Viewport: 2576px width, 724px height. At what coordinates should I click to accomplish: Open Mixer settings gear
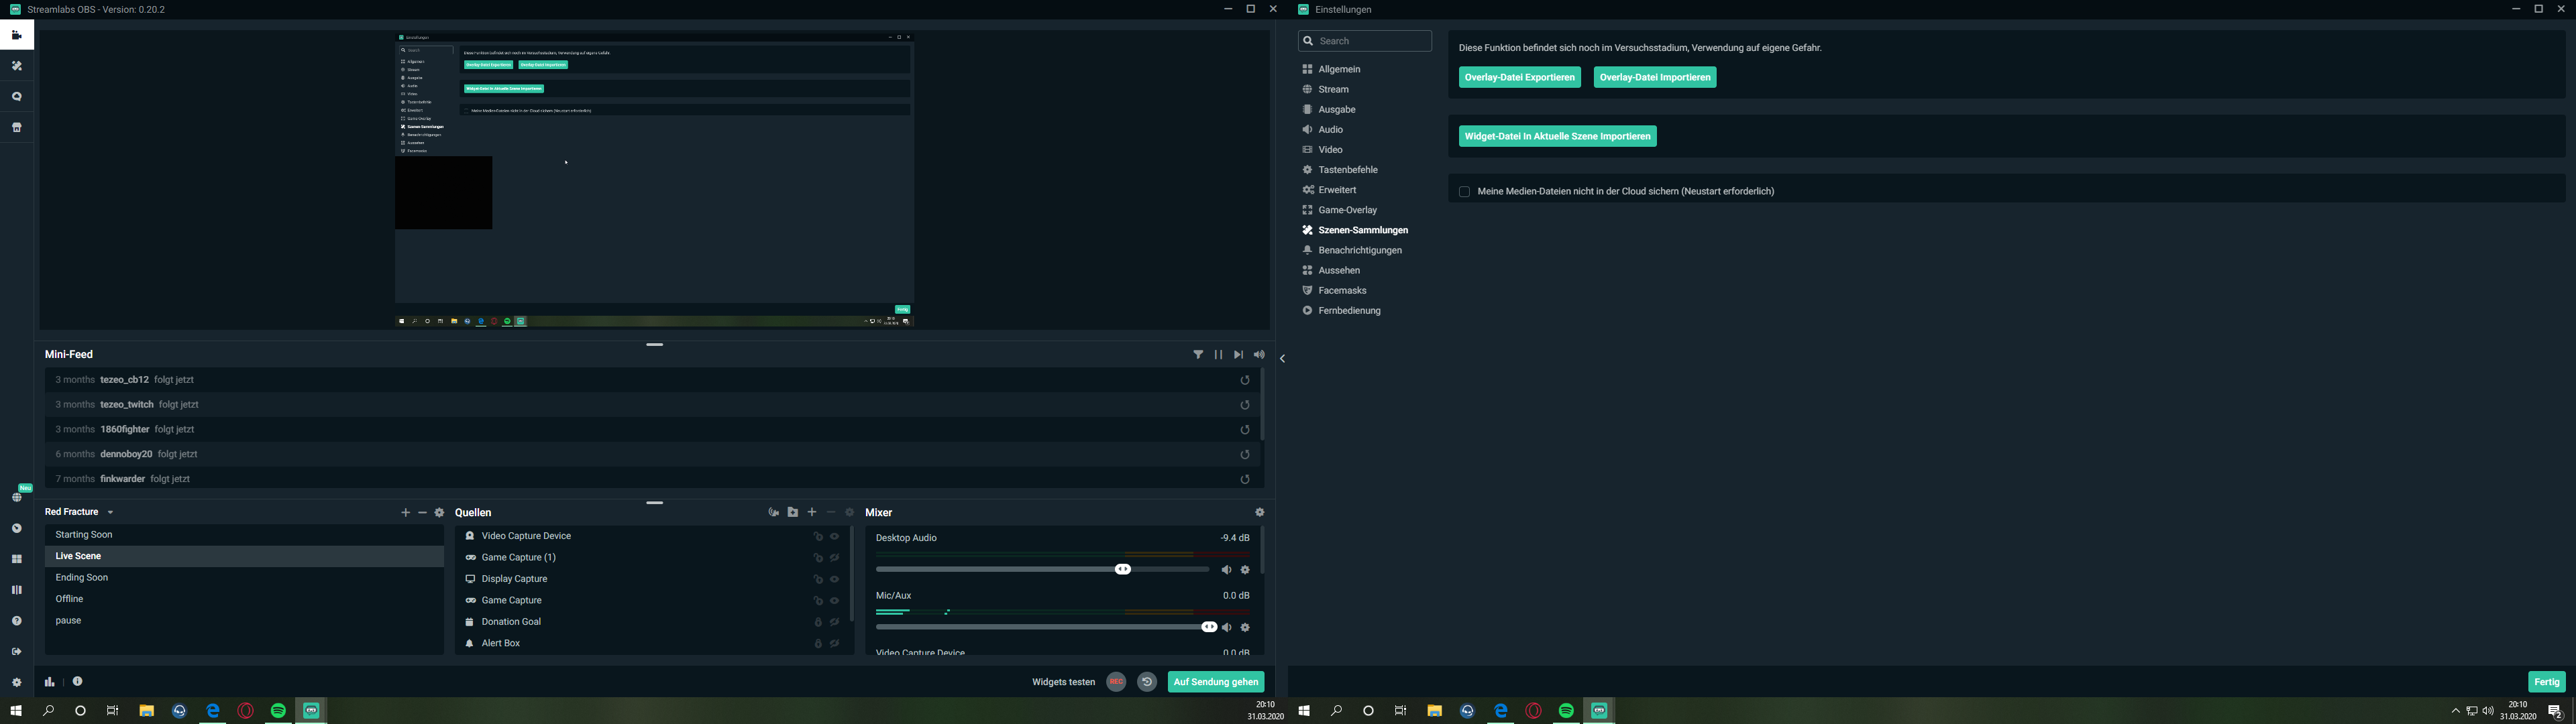click(x=1259, y=512)
